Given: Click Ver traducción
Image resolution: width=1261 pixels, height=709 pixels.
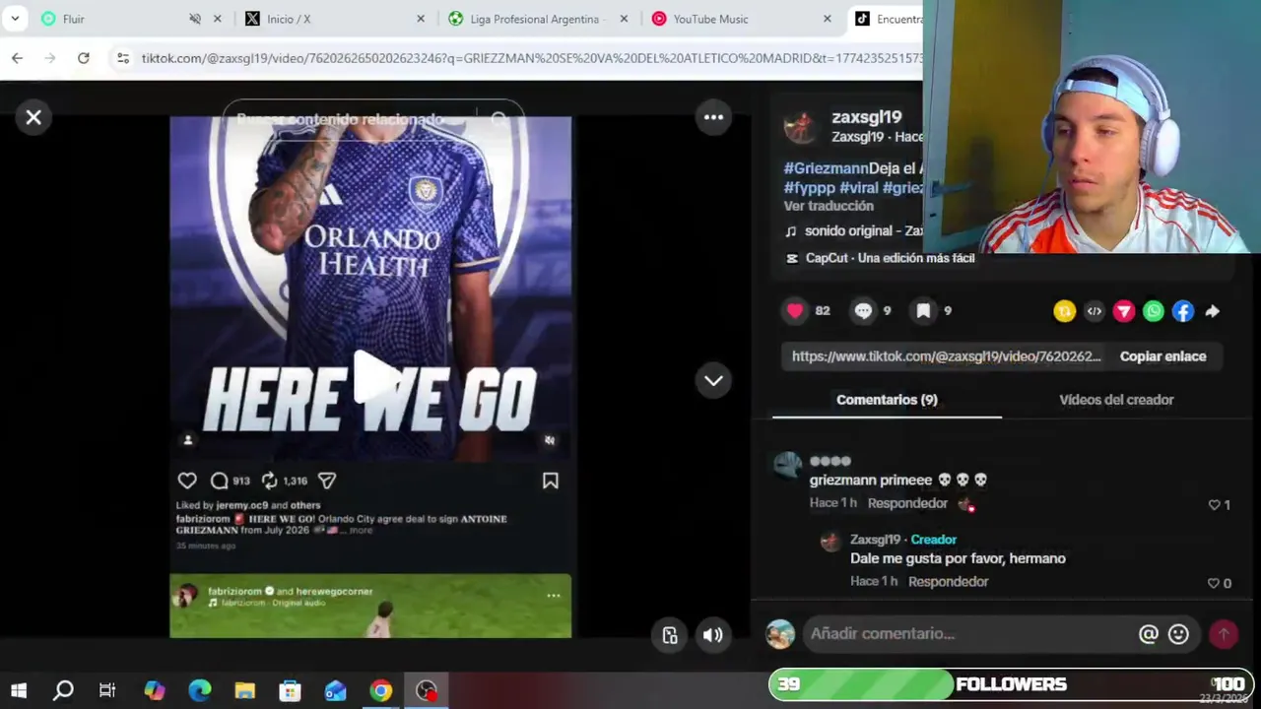Looking at the screenshot, I should pyautogui.click(x=829, y=206).
